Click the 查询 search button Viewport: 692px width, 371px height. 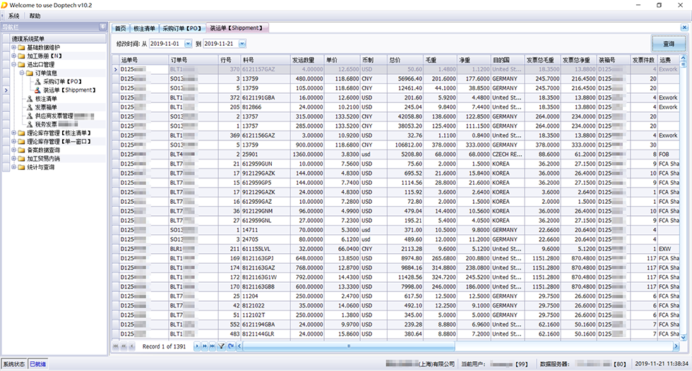coord(668,44)
